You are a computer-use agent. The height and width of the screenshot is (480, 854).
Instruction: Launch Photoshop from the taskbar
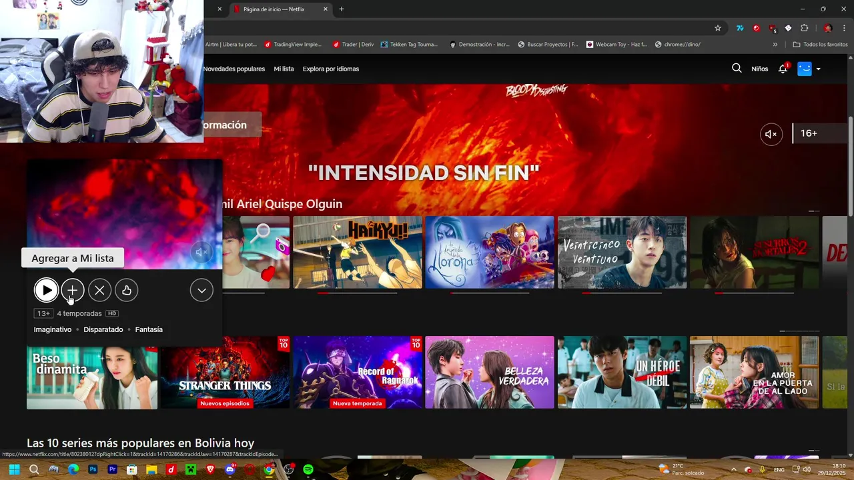(x=93, y=469)
